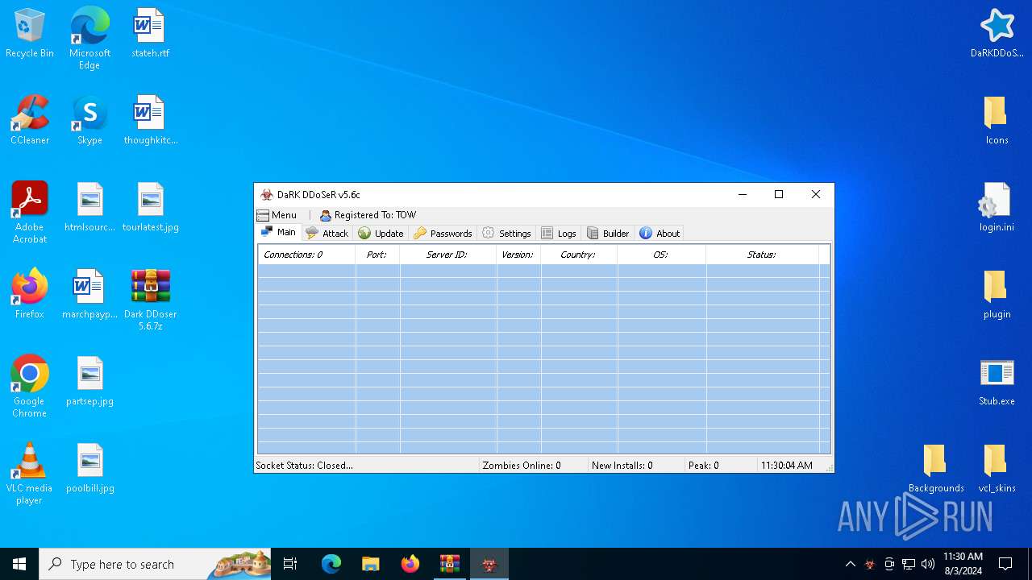Open the Update tab

pyautogui.click(x=381, y=233)
